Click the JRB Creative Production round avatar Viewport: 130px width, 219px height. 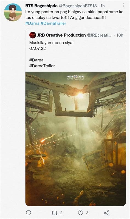pyautogui.click(x=33, y=35)
